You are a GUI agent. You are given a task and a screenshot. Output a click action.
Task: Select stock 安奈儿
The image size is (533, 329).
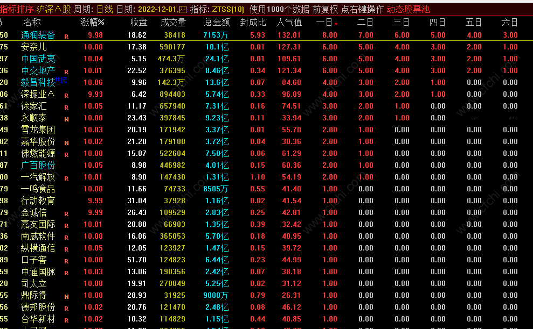[x=33, y=47]
